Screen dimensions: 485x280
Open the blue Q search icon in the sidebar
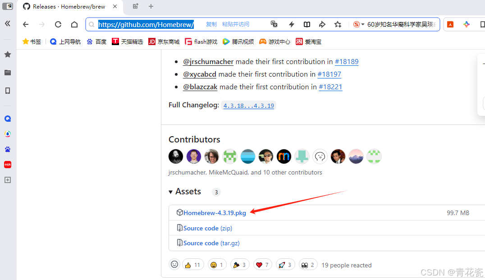[x=8, y=119]
